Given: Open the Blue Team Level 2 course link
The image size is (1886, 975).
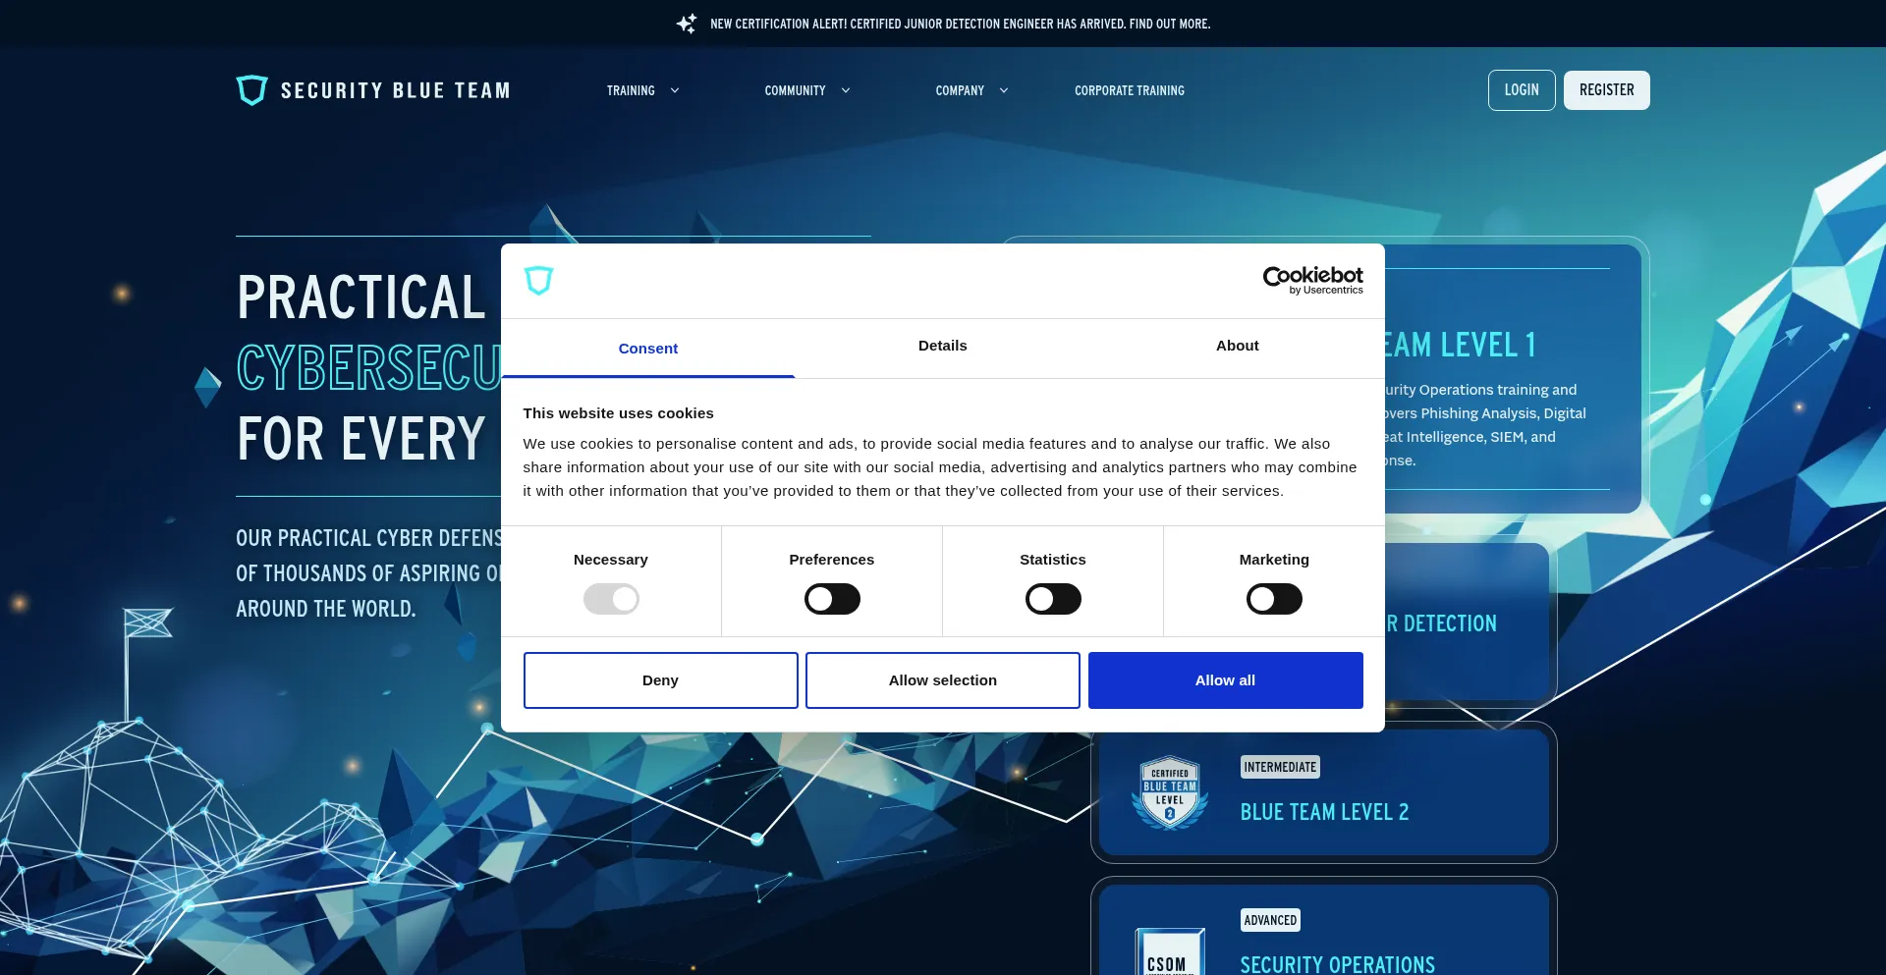Looking at the screenshot, I should point(1324,812).
